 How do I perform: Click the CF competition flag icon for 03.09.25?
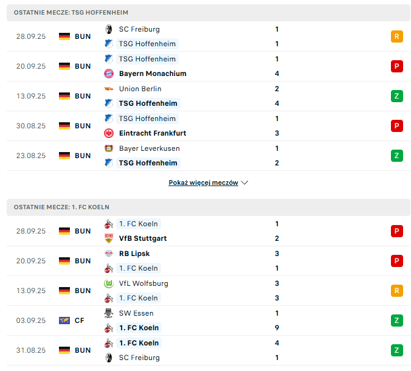(64, 321)
